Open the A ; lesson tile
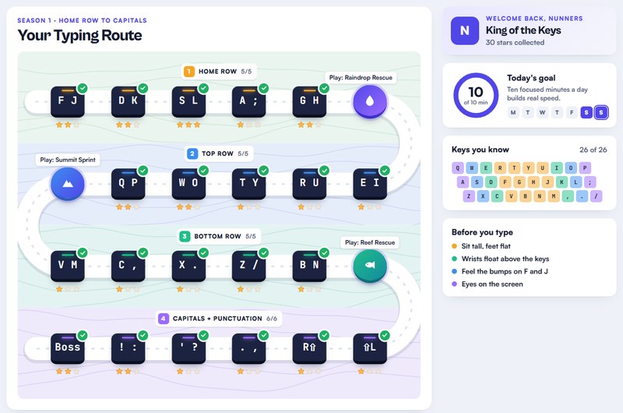Screen dimensions: 623x413 (248, 101)
